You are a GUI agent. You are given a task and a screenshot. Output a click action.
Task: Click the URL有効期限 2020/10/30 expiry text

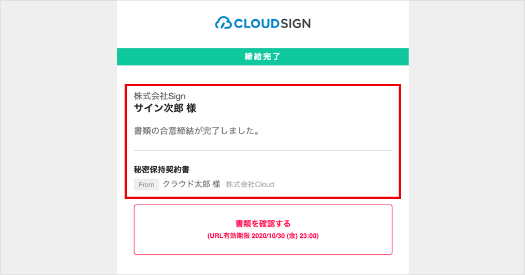tap(263, 236)
